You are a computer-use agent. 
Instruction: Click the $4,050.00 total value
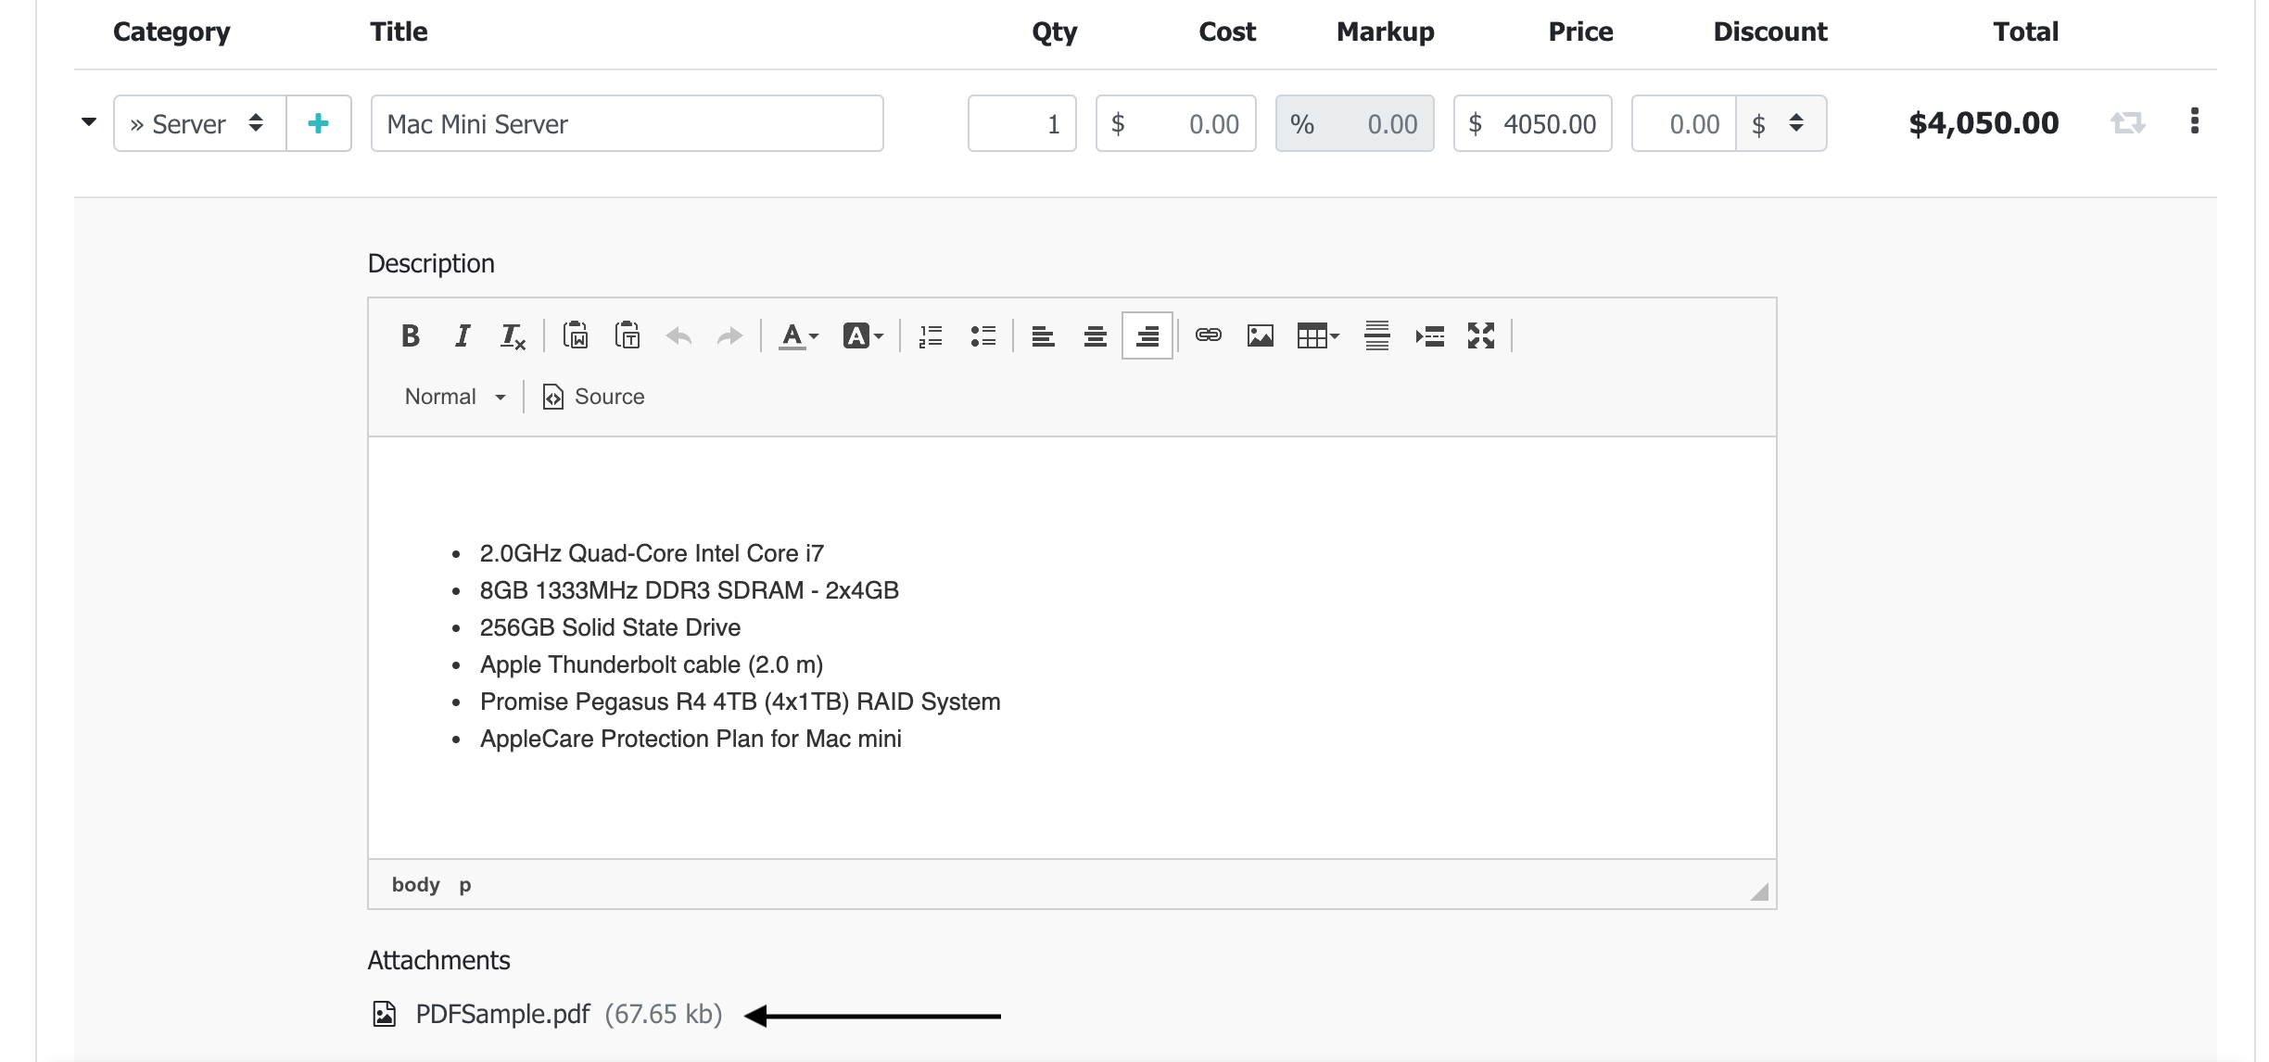(x=1984, y=123)
